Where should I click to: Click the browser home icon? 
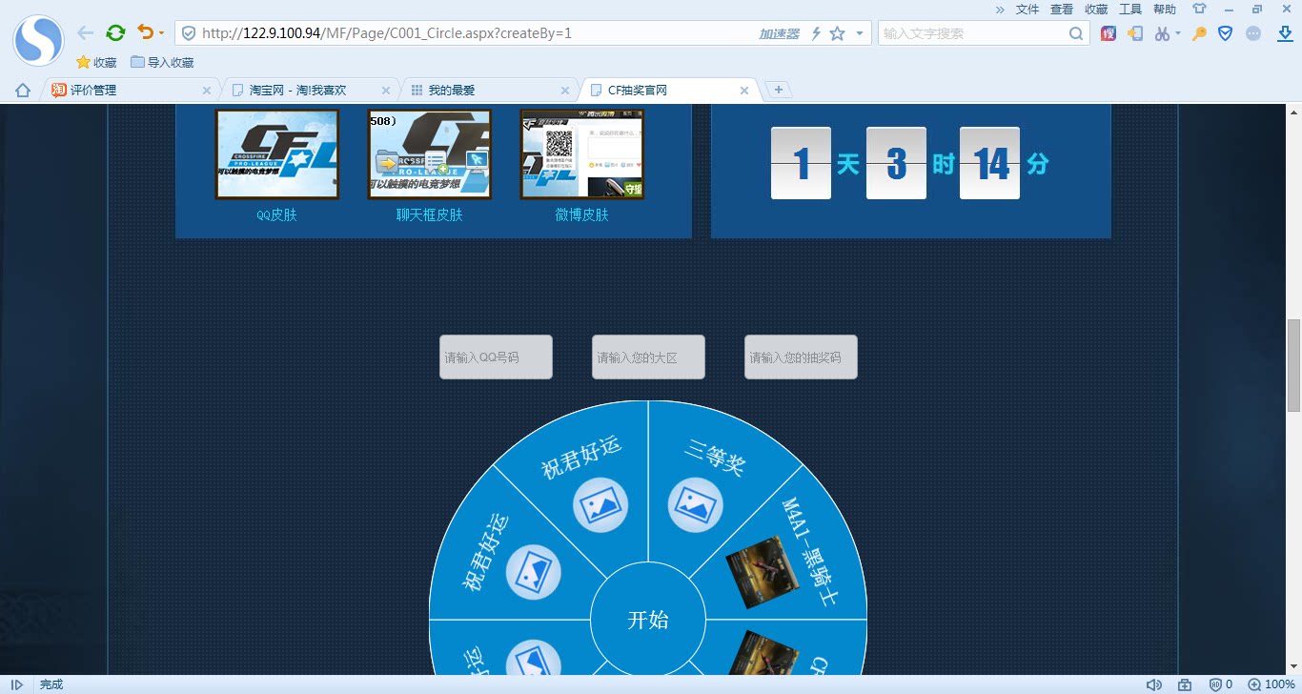[21, 90]
